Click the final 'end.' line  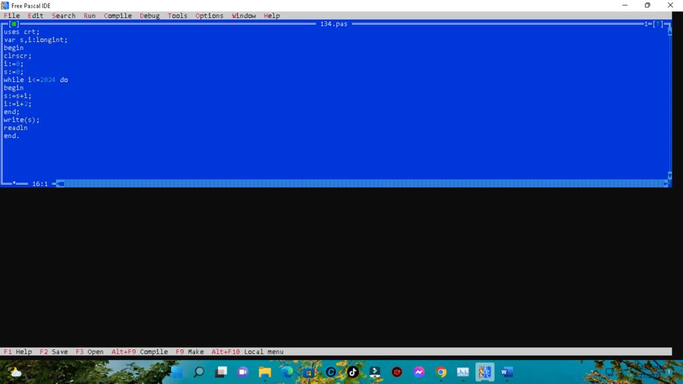(12, 136)
